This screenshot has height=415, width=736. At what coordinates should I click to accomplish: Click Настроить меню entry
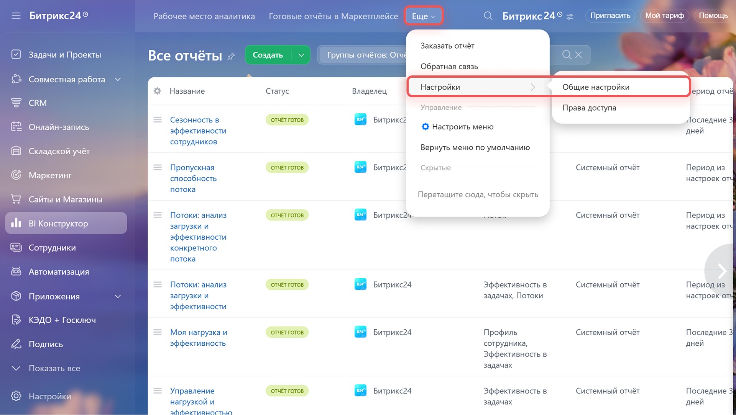pos(463,127)
